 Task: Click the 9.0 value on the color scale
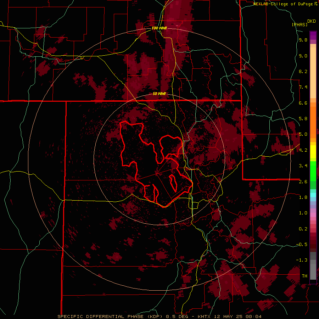303,56
